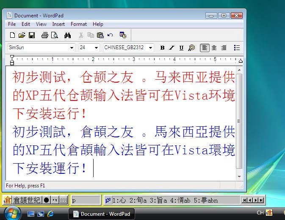The height and width of the screenshot is (220, 285).
Task: Create a new document with toolbar icon
Action: pyautogui.click(x=12, y=35)
